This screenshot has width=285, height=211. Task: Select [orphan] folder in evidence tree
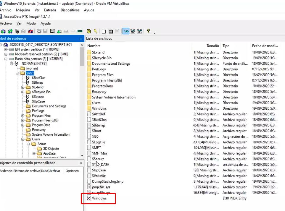pyautogui.click(x=32, y=68)
